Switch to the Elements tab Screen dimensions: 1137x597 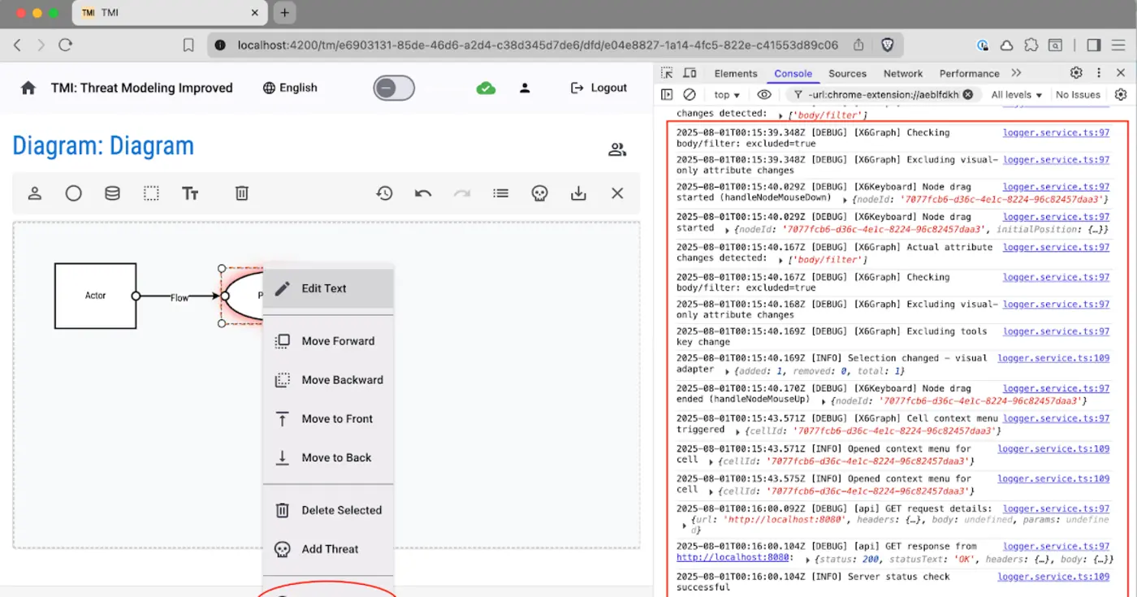click(x=736, y=73)
